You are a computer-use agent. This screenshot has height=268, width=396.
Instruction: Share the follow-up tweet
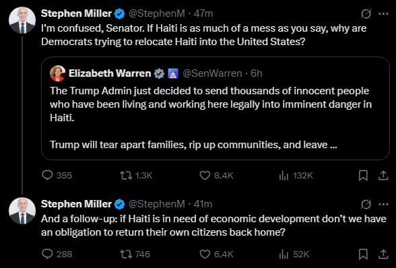point(383,254)
